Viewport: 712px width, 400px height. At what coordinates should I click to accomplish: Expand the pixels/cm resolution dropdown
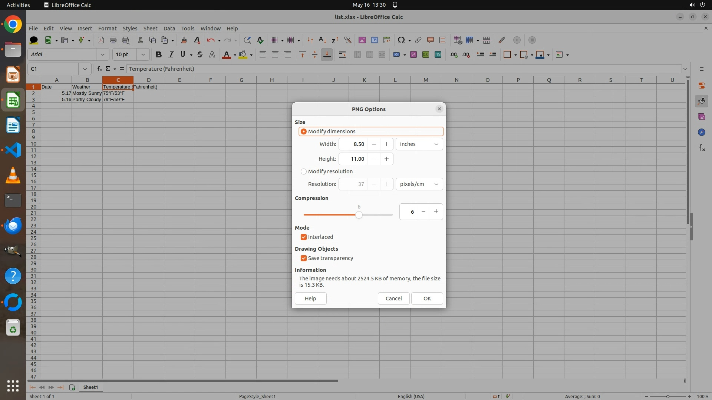(x=419, y=184)
